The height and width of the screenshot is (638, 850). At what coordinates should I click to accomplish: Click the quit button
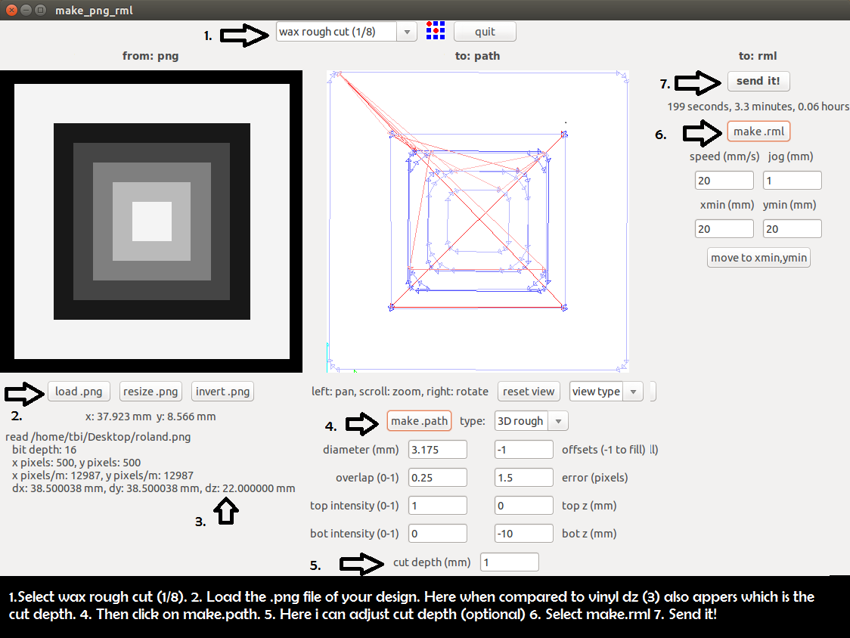click(x=485, y=32)
